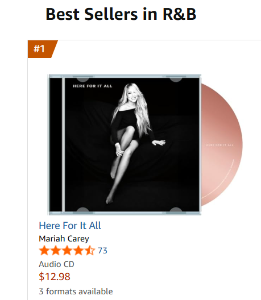Click the 4.5 star rating icons
This screenshot has width=261, height=300.
pos(67,251)
